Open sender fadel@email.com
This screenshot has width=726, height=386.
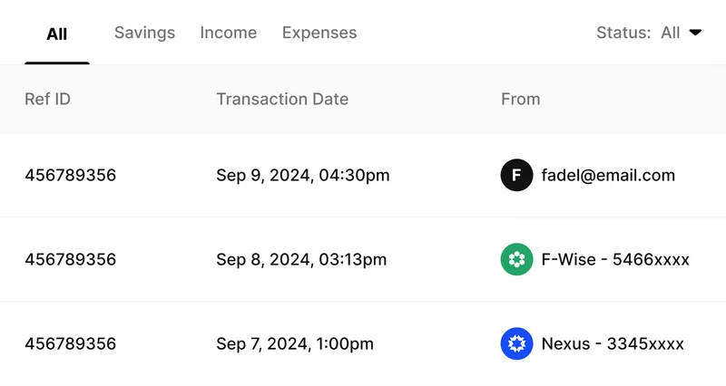click(608, 175)
